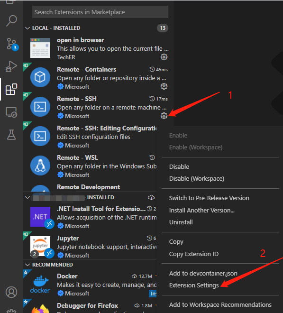Choose Disable from the context menu
Screen dimensions: 283x313
179,166
